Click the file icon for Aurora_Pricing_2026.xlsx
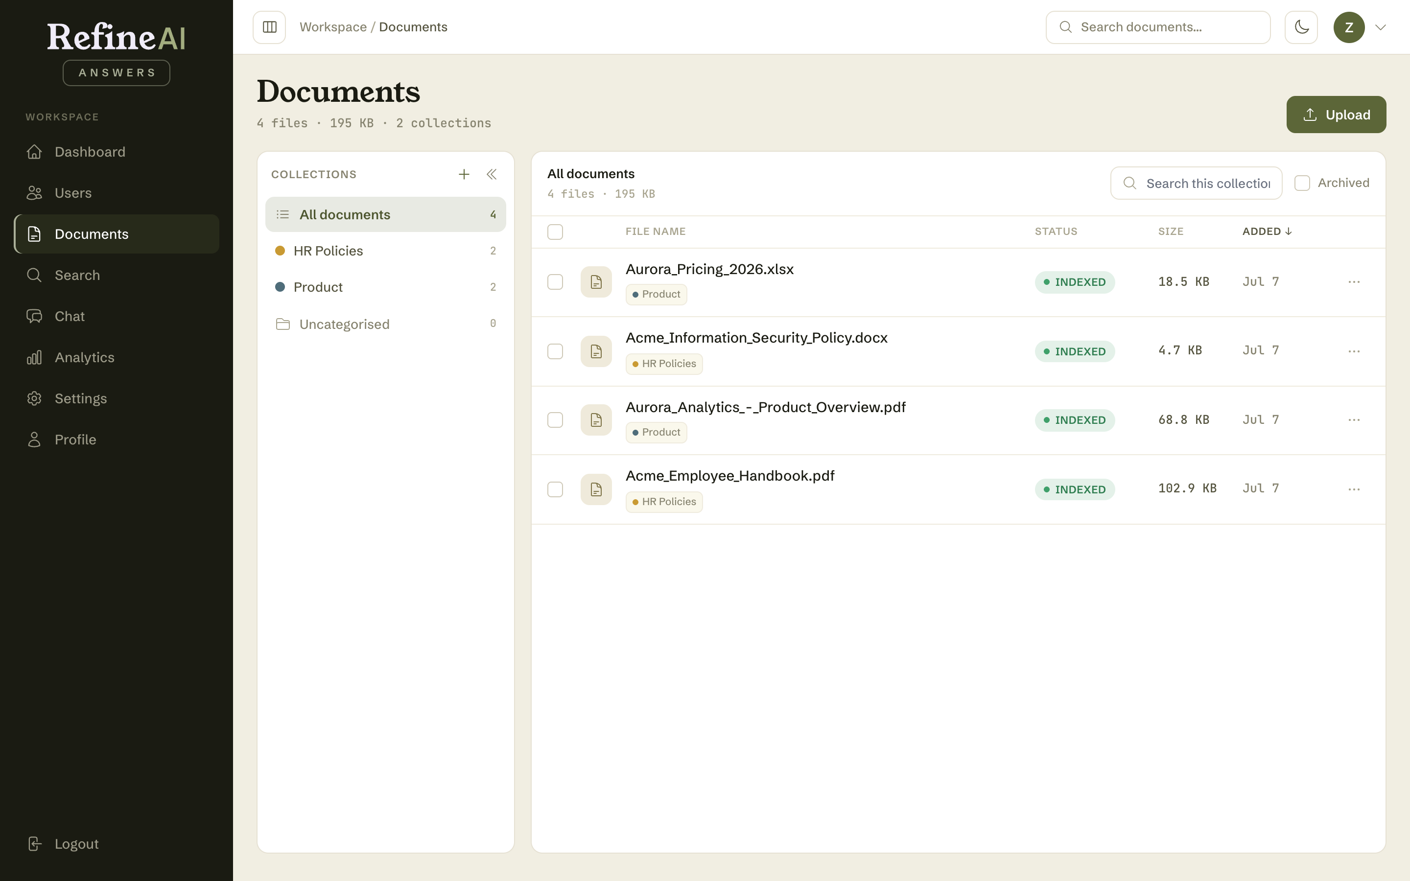Image resolution: width=1410 pixels, height=881 pixels. tap(596, 282)
